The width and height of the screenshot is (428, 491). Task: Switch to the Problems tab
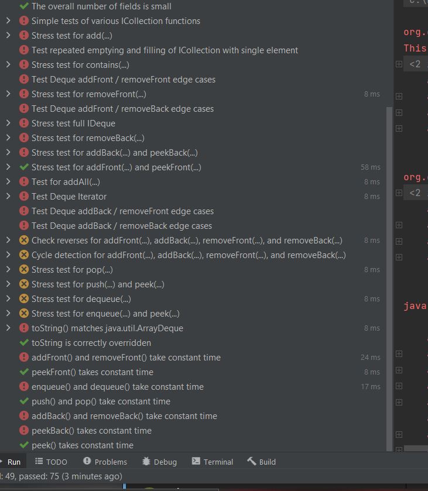(x=110, y=462)
